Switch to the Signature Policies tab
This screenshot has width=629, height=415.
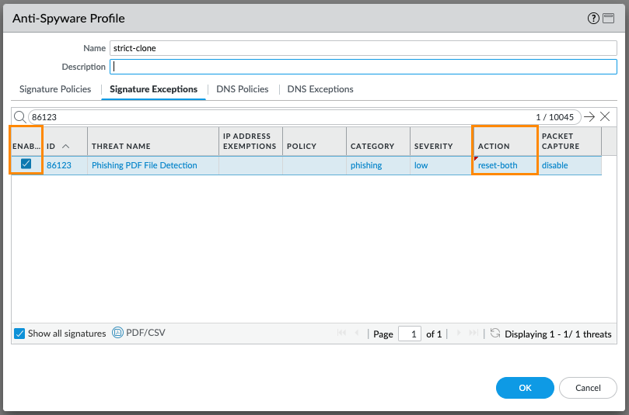pos(55,89)
